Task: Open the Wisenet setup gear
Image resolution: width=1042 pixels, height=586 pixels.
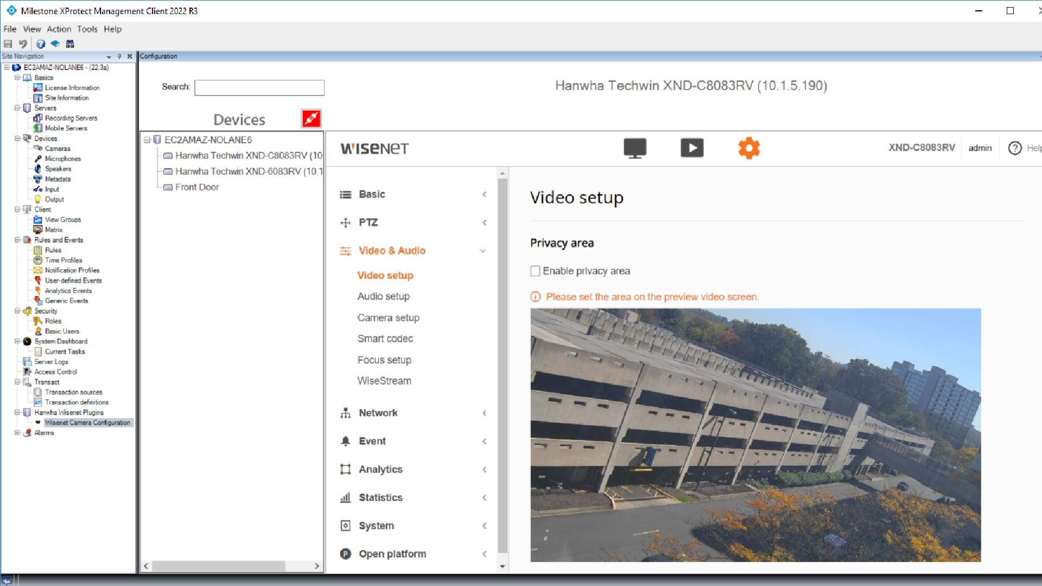Action: [749, 148]
